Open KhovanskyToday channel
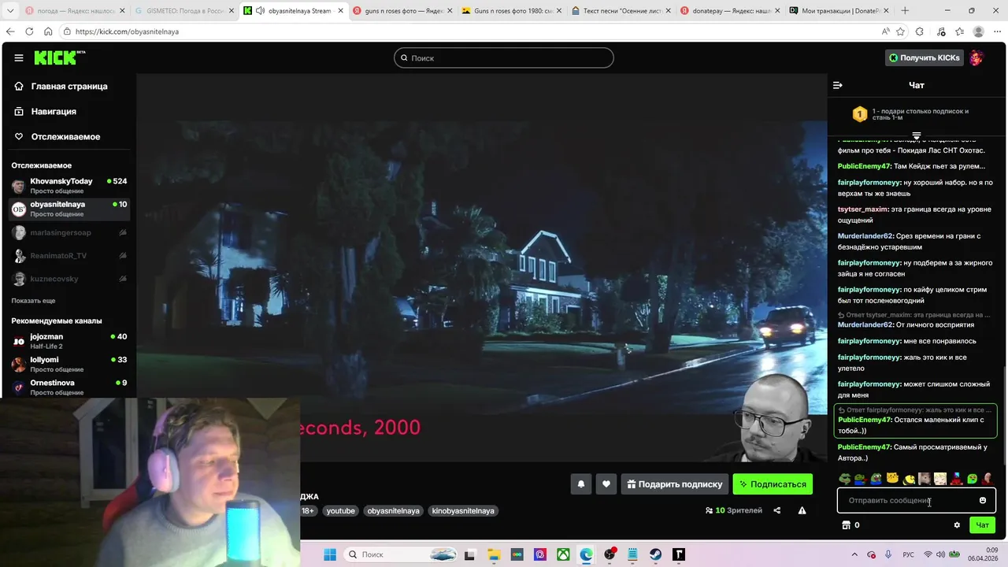Screen dimensions: 1008x567 pyautogui.click(x=68, y=186)
